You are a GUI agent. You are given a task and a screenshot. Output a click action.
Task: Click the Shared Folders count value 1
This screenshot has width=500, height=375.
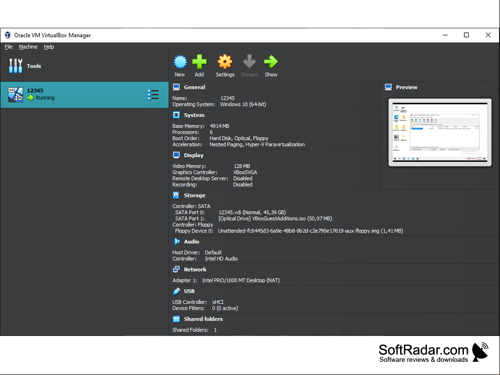(x=215, y=330)
